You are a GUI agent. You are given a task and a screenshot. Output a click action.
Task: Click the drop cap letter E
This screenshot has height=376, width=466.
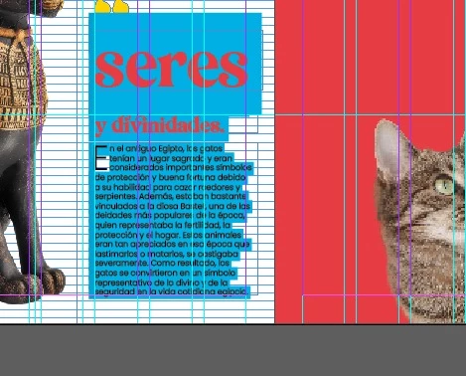(101, 157)
